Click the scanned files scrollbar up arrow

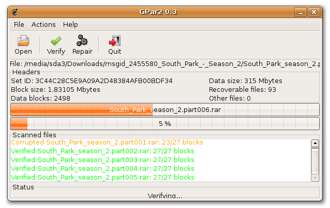[315, 143]
